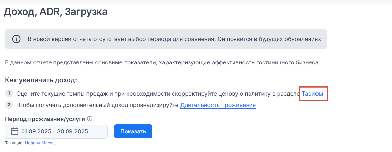Image resolution: width=392 pixels, height=152 pixels.
Task: Click the description about hotel business indicators
Action: coord(161,62)
